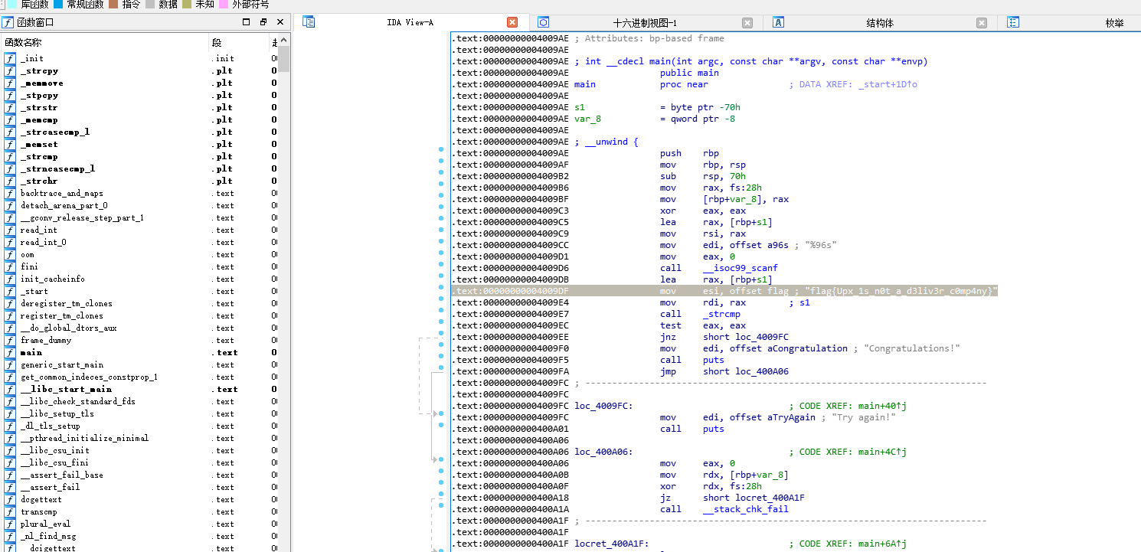Click the 库函数 cyan legend swatch
This screenshot has height=552, width=1141.
pyautogui.click(x=13, y=4)
